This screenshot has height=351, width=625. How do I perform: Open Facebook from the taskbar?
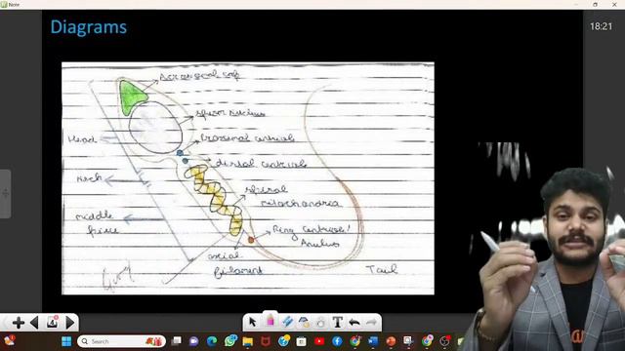337,341
